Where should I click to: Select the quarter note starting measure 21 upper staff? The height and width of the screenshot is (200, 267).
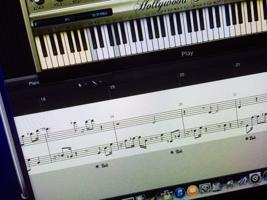tap(240, 105)
